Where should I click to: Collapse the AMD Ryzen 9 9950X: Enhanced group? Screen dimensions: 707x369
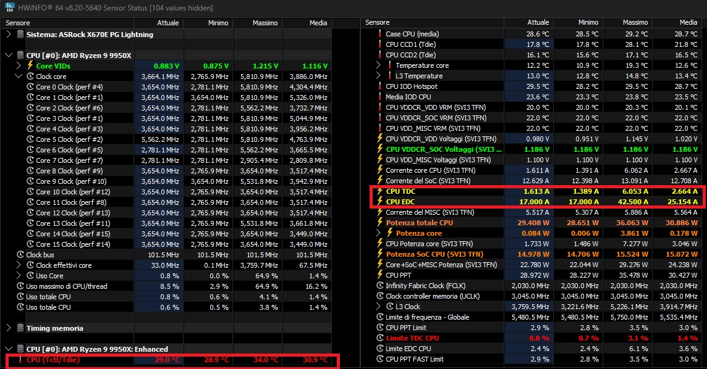pyautogui.click(x=9, y=349)
